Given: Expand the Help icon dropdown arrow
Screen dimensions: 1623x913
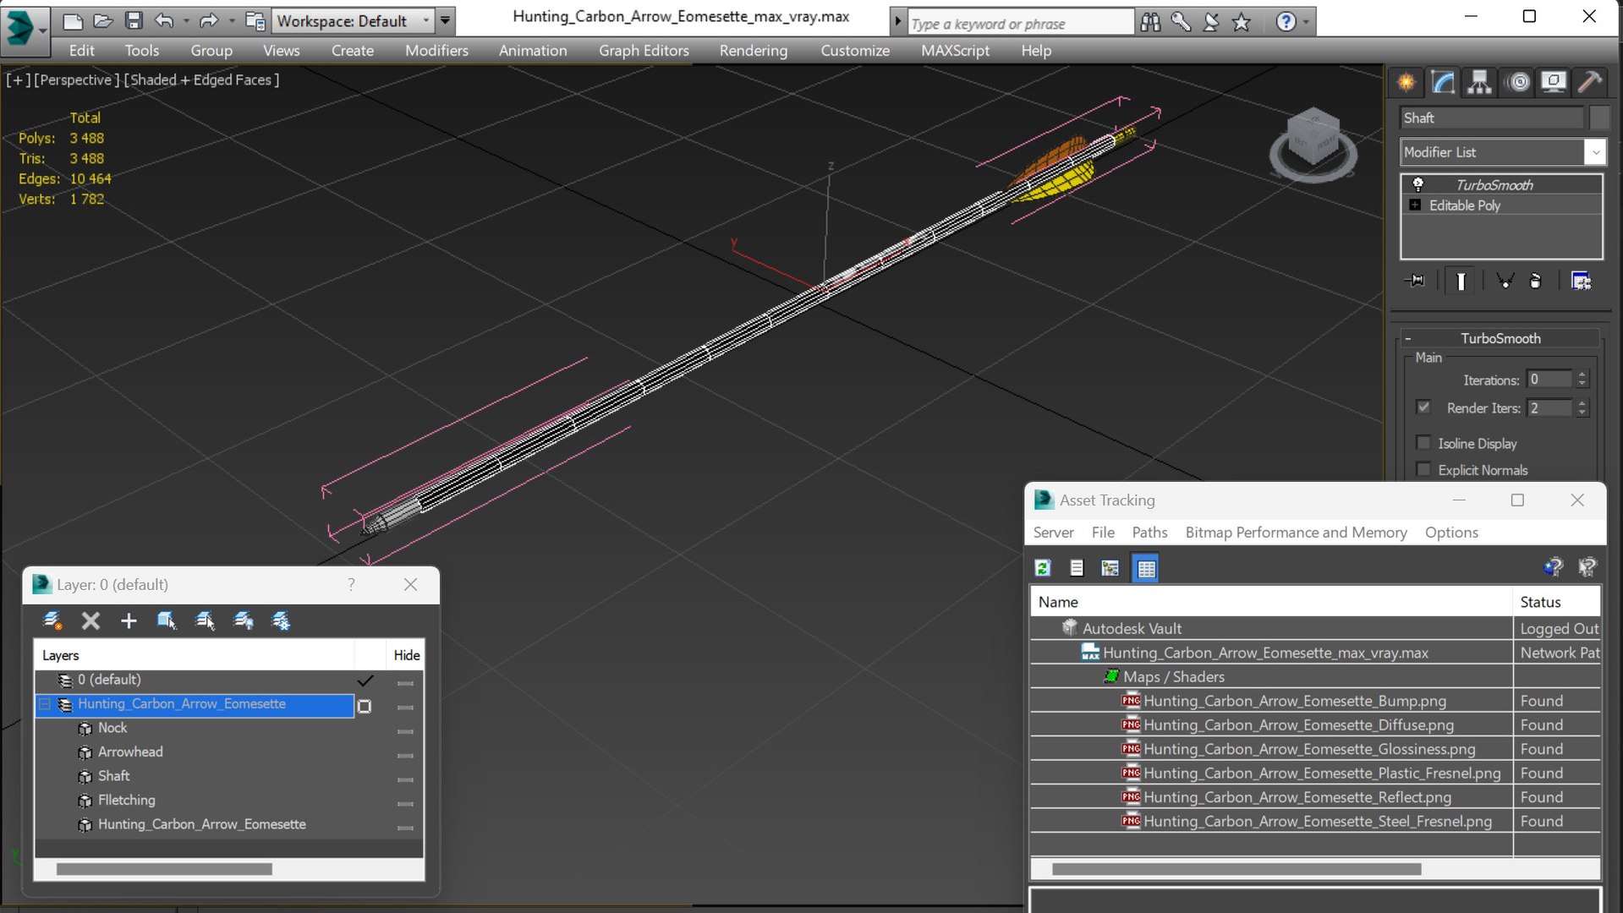Looking at the screenshot, I should click(1307, 22).
